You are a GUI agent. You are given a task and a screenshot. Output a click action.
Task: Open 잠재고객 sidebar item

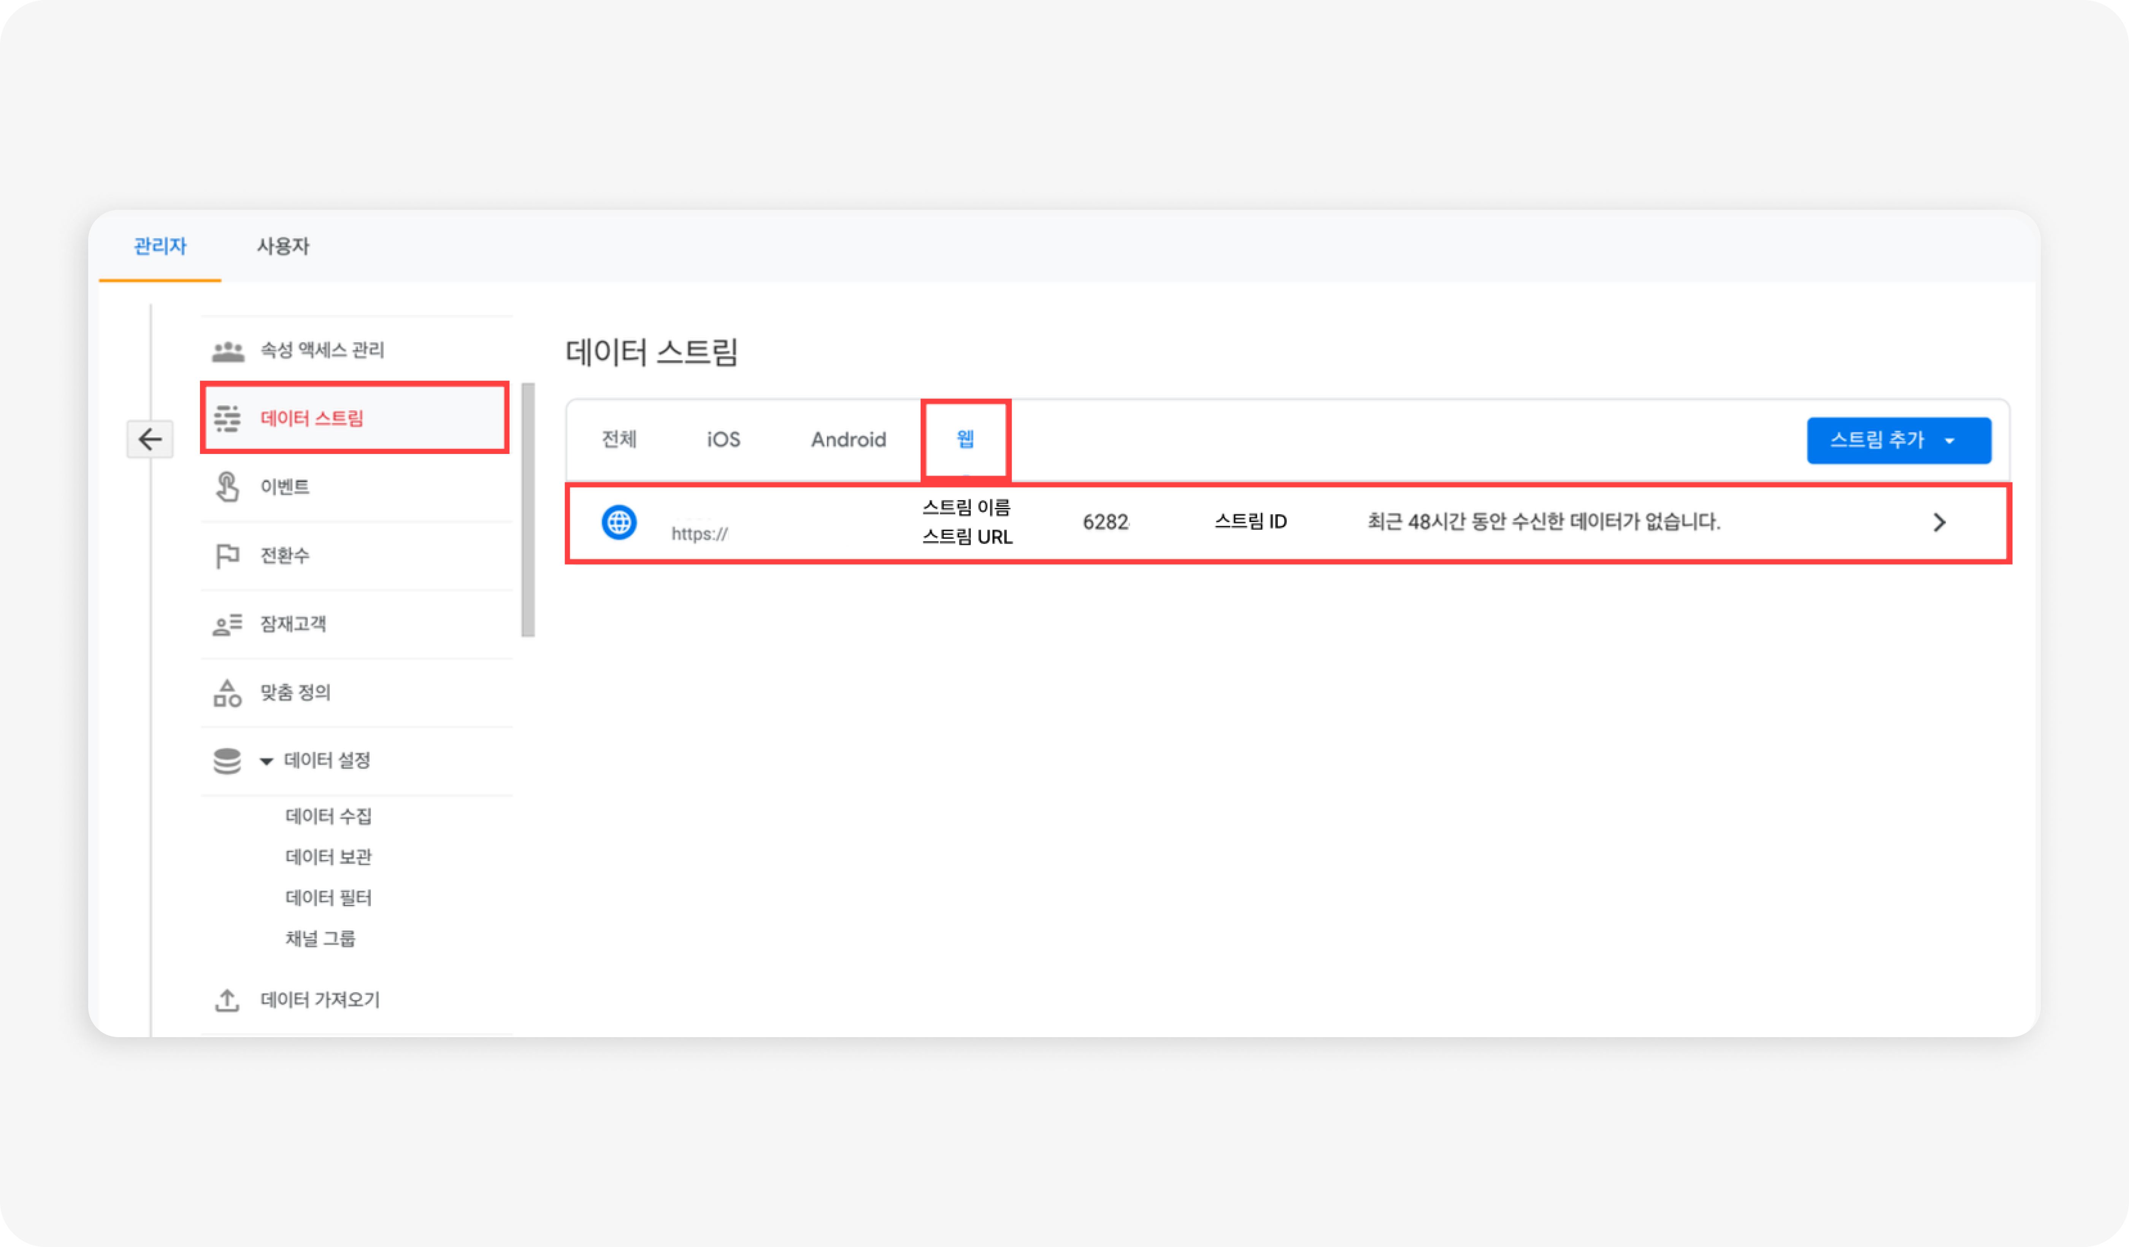[357, 623]
